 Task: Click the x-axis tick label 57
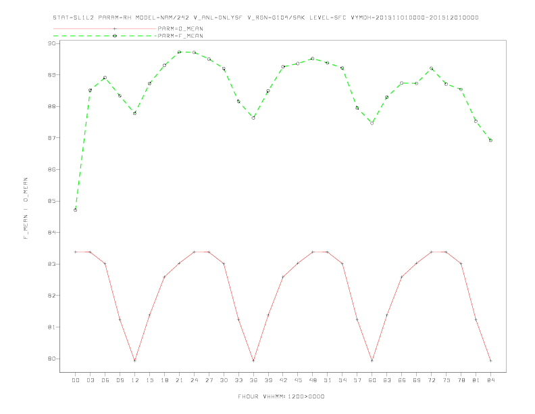[357, 380]
